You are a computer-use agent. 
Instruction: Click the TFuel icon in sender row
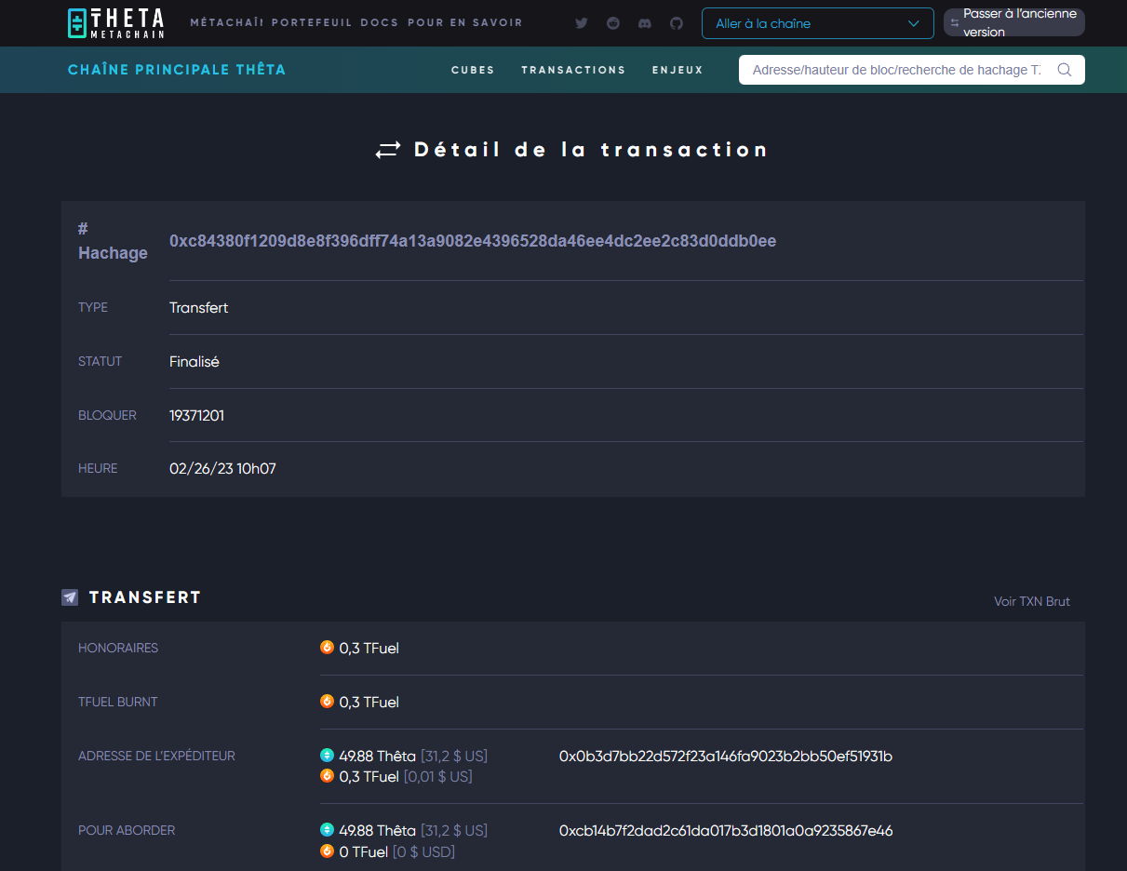coord(327,776)
